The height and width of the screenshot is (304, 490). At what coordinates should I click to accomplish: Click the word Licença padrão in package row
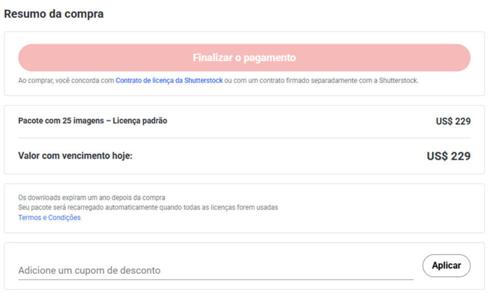coord(140,121)
